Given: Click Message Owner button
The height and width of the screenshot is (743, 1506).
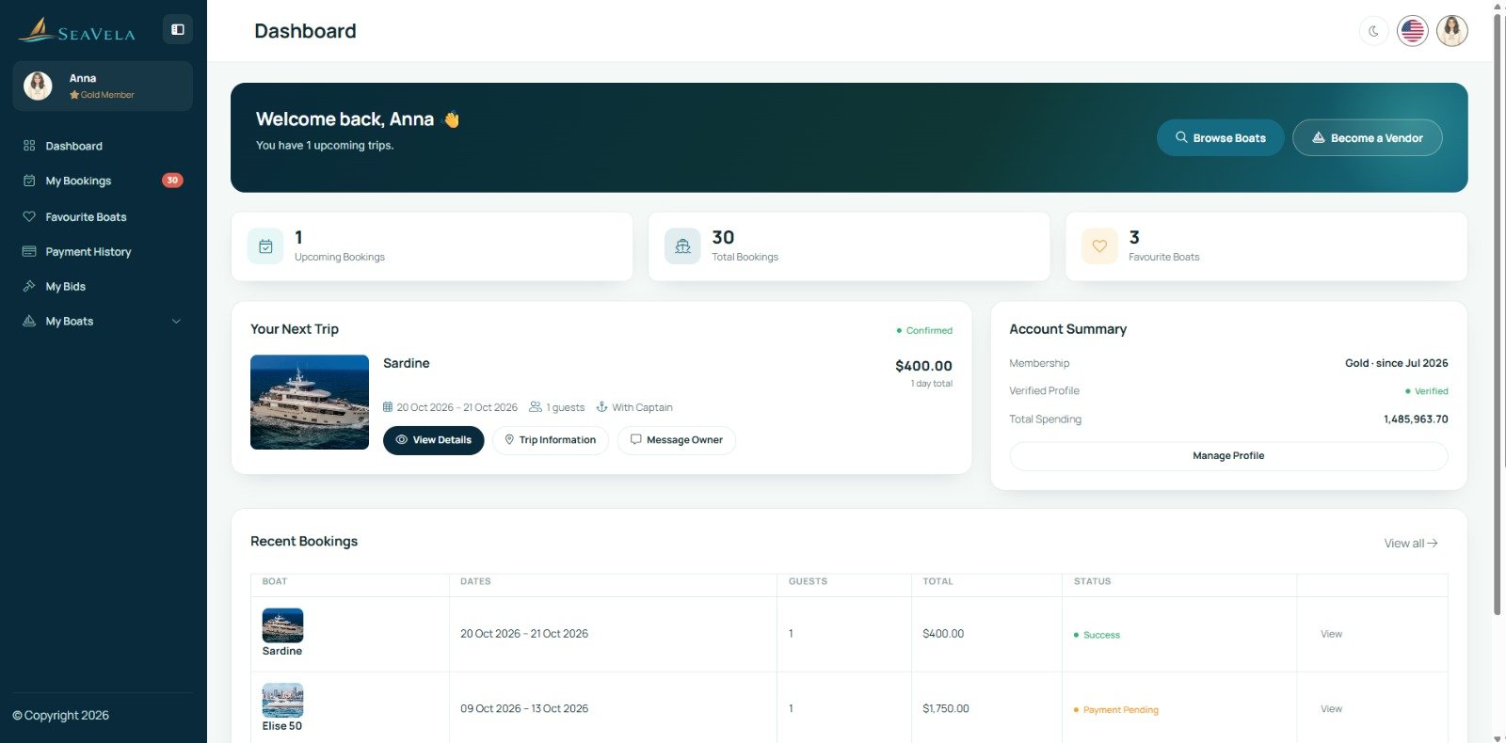Looking at the screenshot, I should (x=676, y=440).
